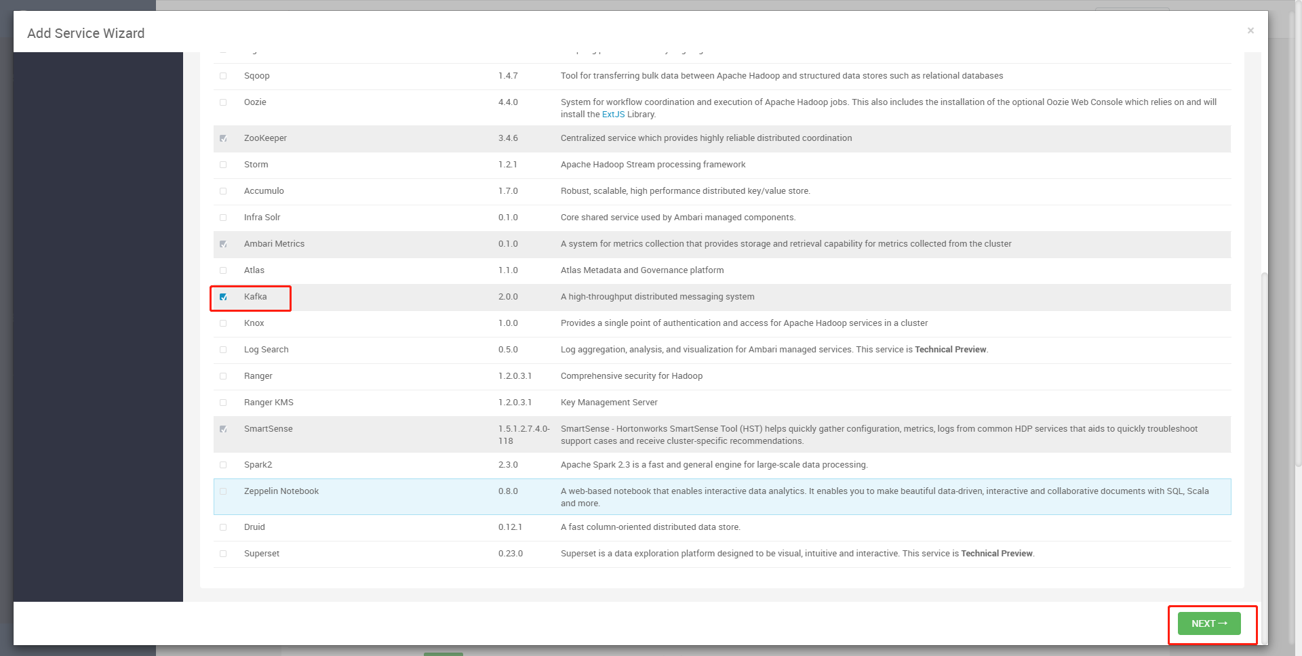The height and width of the screenshot is (656, 1302).
Task: Click the Log Search service name
Action: pyautogui.click(x=266, y=350)
